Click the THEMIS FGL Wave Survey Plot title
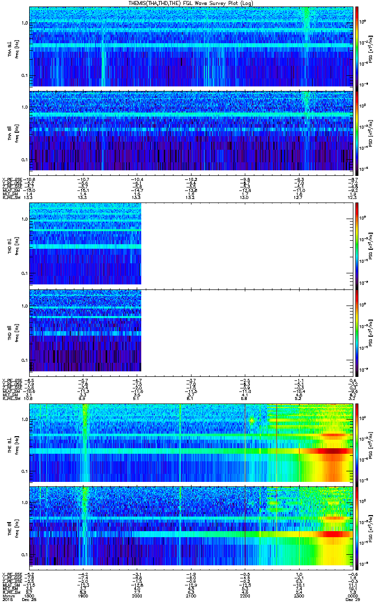Screen dimensions: 377x603 191,3
